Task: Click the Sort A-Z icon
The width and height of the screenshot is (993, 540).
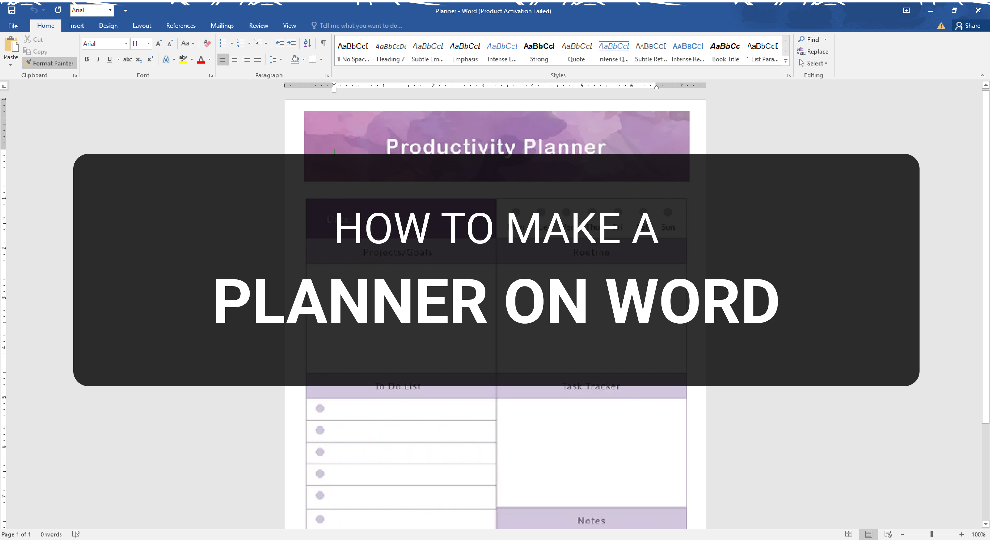Action: point(307,43)
